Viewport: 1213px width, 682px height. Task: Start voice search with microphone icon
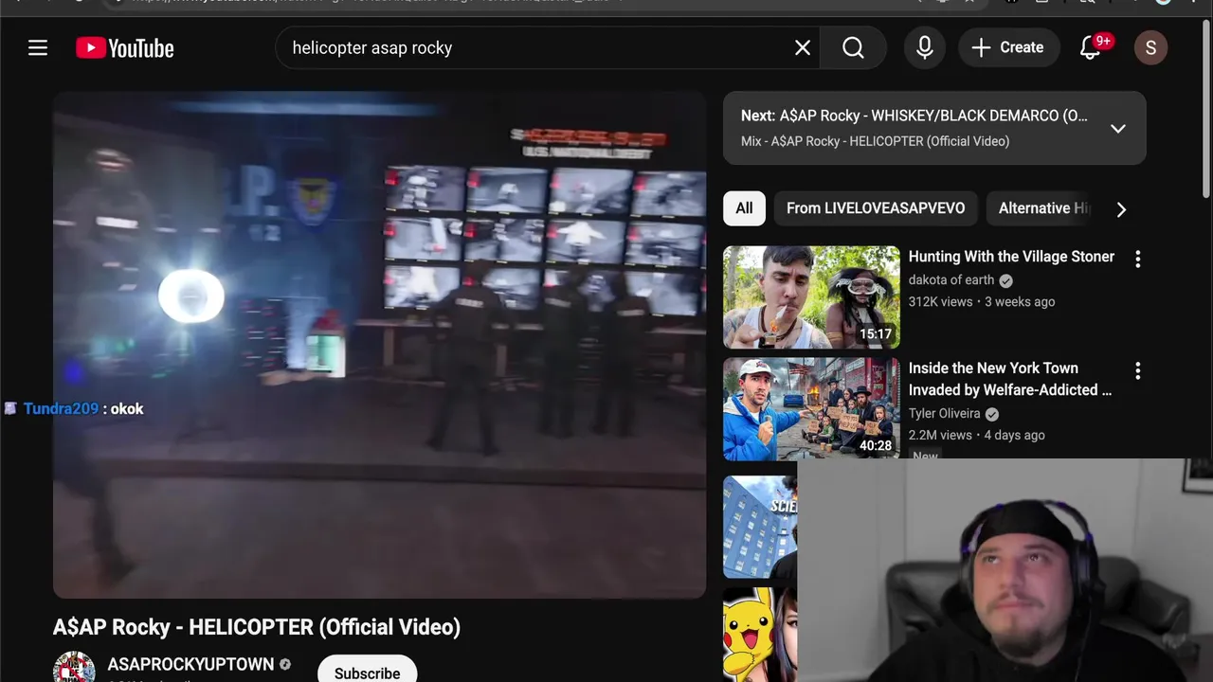[x=925, y=47]
